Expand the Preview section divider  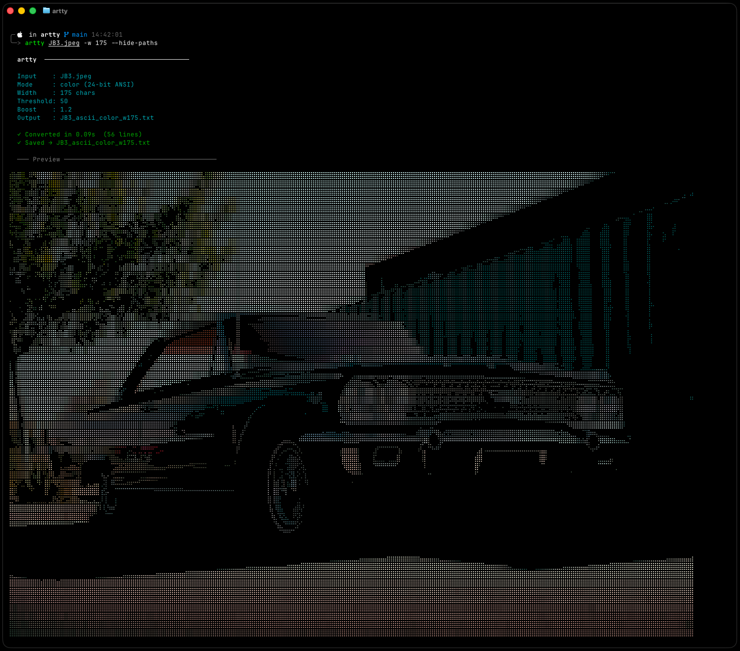click(x=46, y=159)
